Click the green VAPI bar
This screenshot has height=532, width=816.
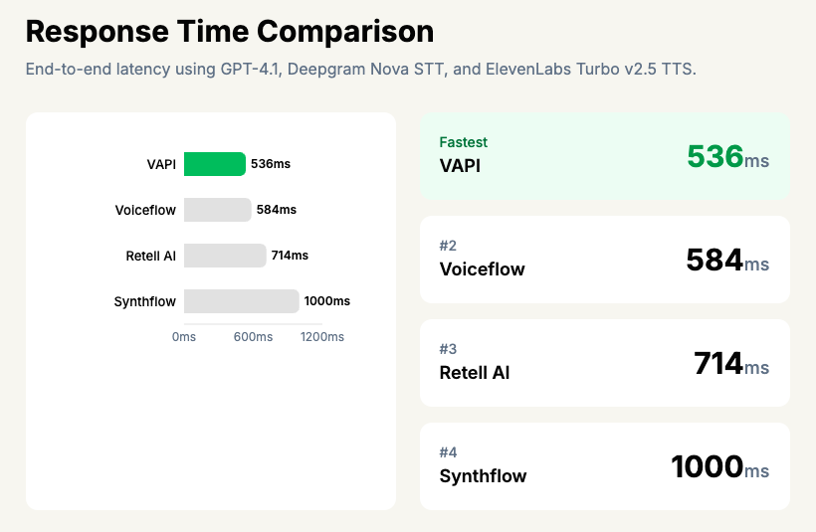point(214,164)
